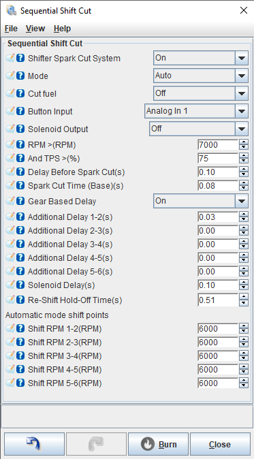Increase Additional Delay 4-5 with up arrow
Screen dimensions: 254x459
(244, 255)
